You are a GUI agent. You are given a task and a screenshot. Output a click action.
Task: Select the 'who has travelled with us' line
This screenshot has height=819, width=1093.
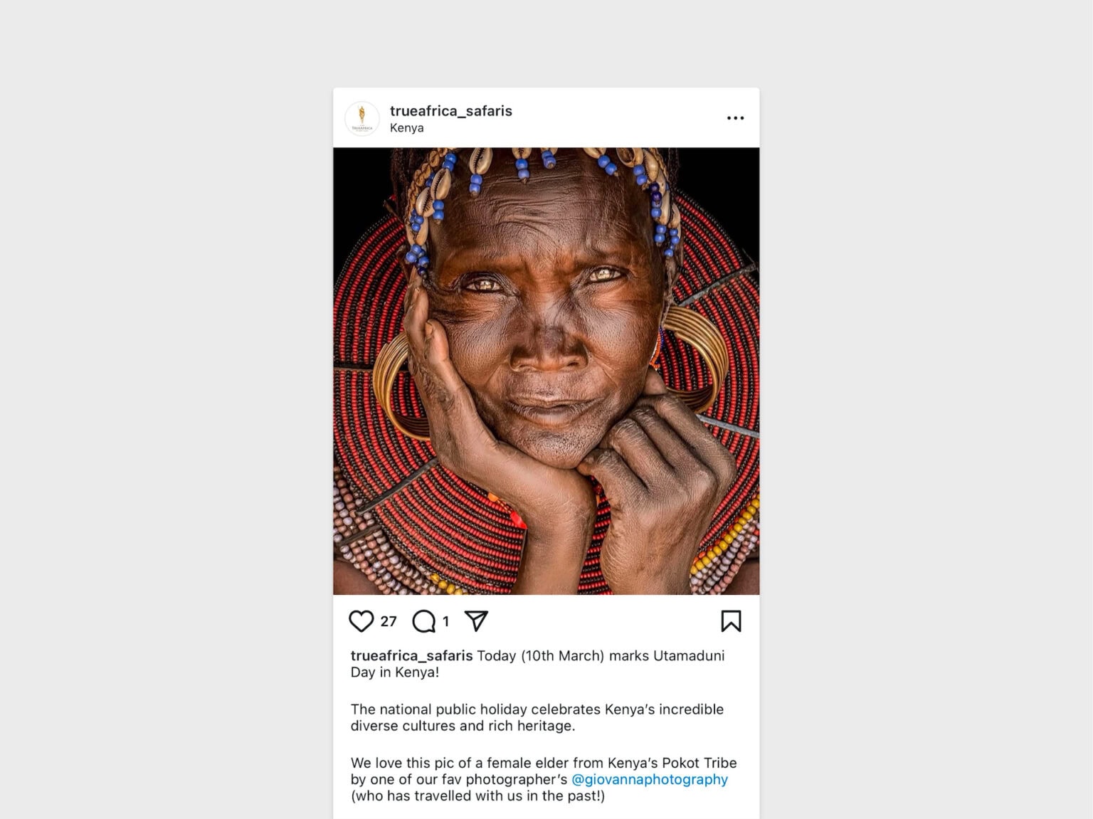[x=477, y=796]
